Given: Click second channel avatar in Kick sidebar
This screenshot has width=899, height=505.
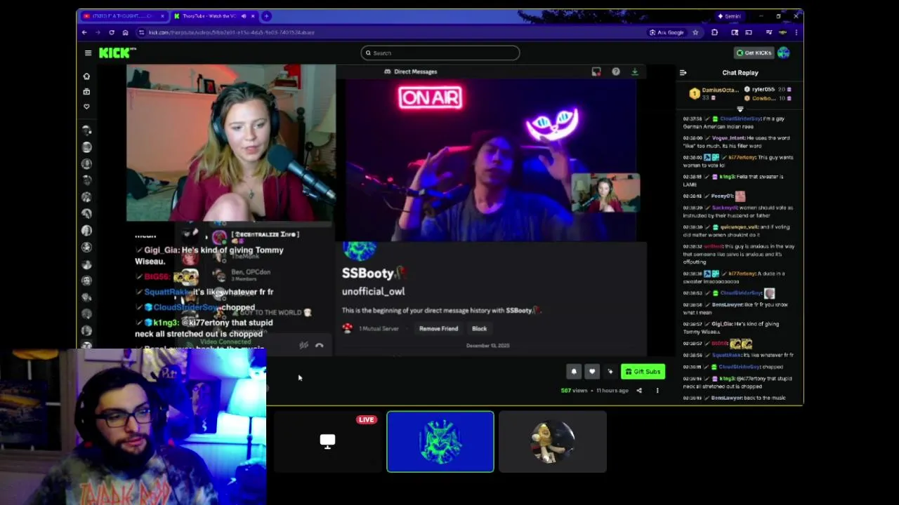Looking at the screenshot, I should click(86, 147).
